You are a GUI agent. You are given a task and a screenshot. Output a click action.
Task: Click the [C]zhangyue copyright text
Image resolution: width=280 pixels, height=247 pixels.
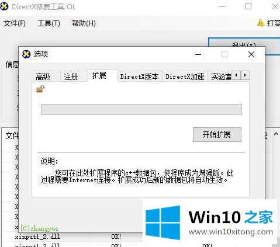click(x=39, y=228)
